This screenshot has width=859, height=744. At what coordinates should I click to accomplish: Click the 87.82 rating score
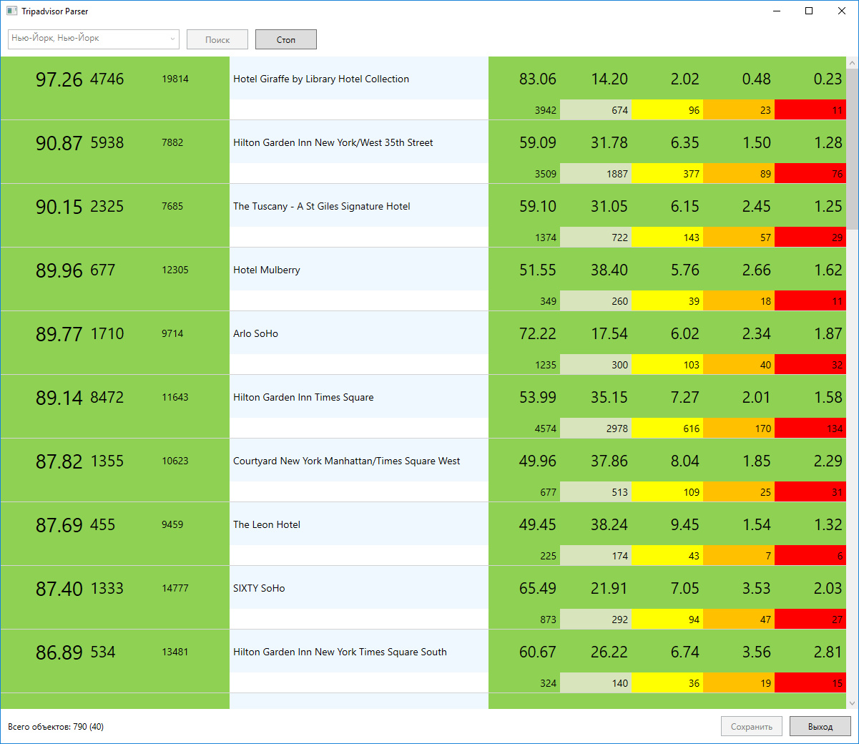click(x=59, y=461)
